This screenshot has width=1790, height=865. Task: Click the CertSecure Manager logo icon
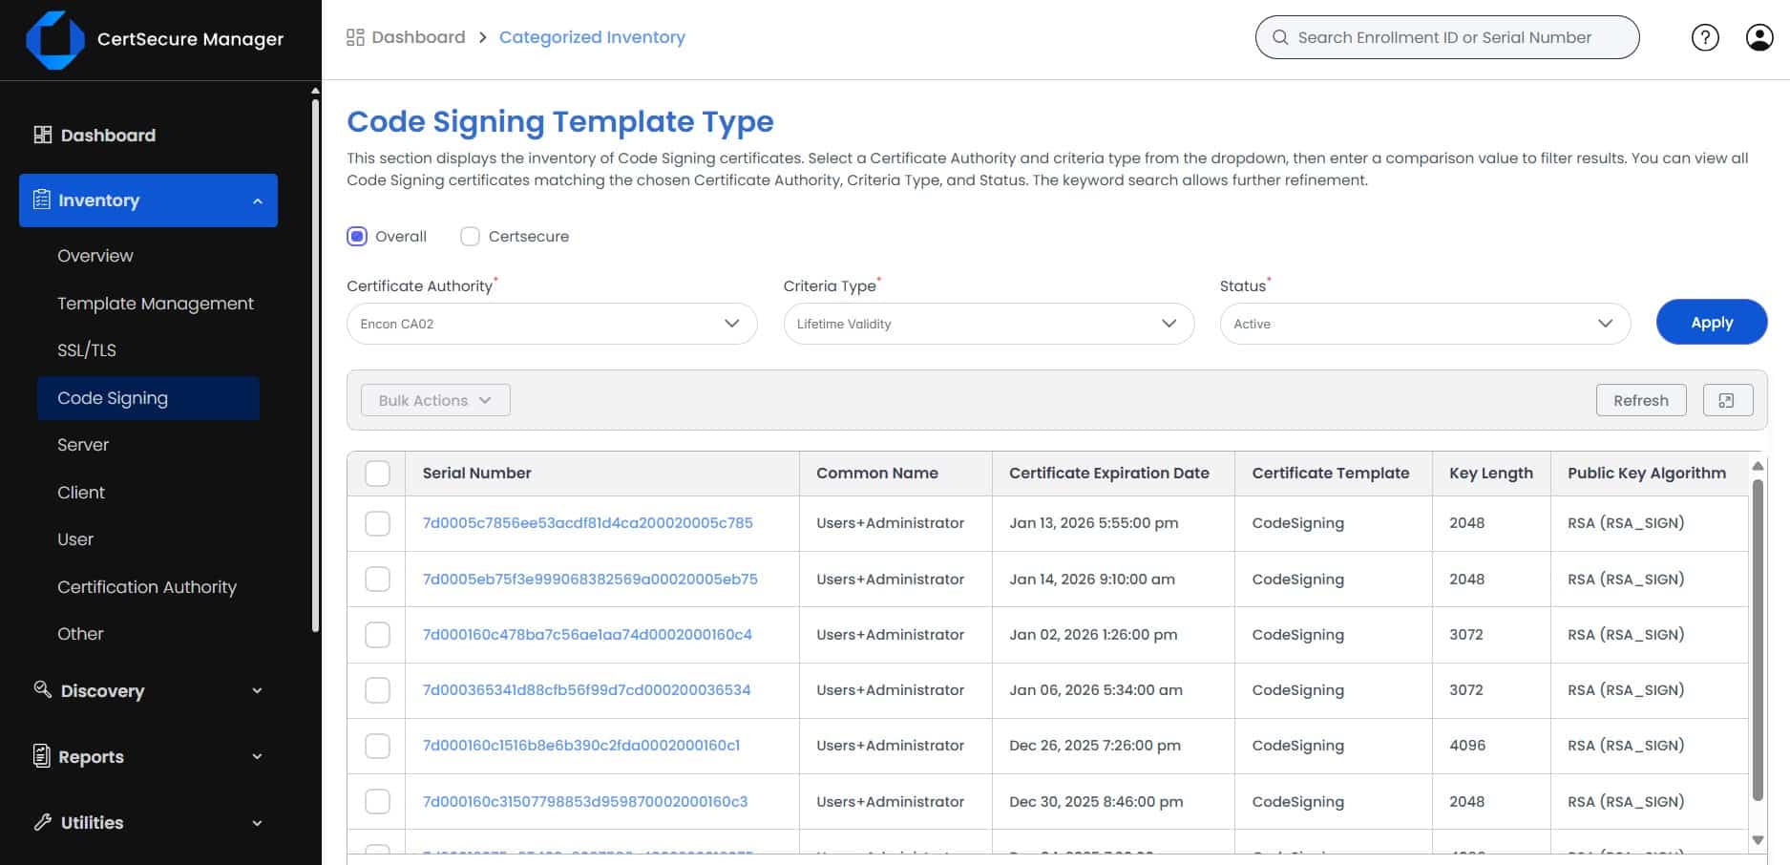point(54,39)
